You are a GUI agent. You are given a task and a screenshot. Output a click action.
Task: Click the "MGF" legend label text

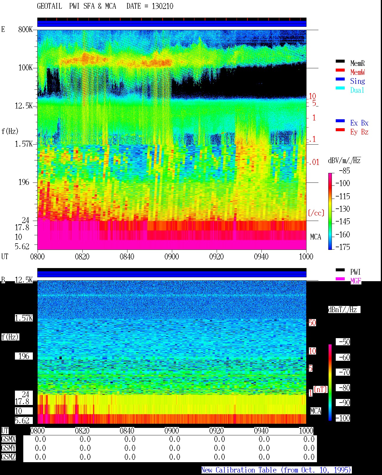tap(356, 281)
